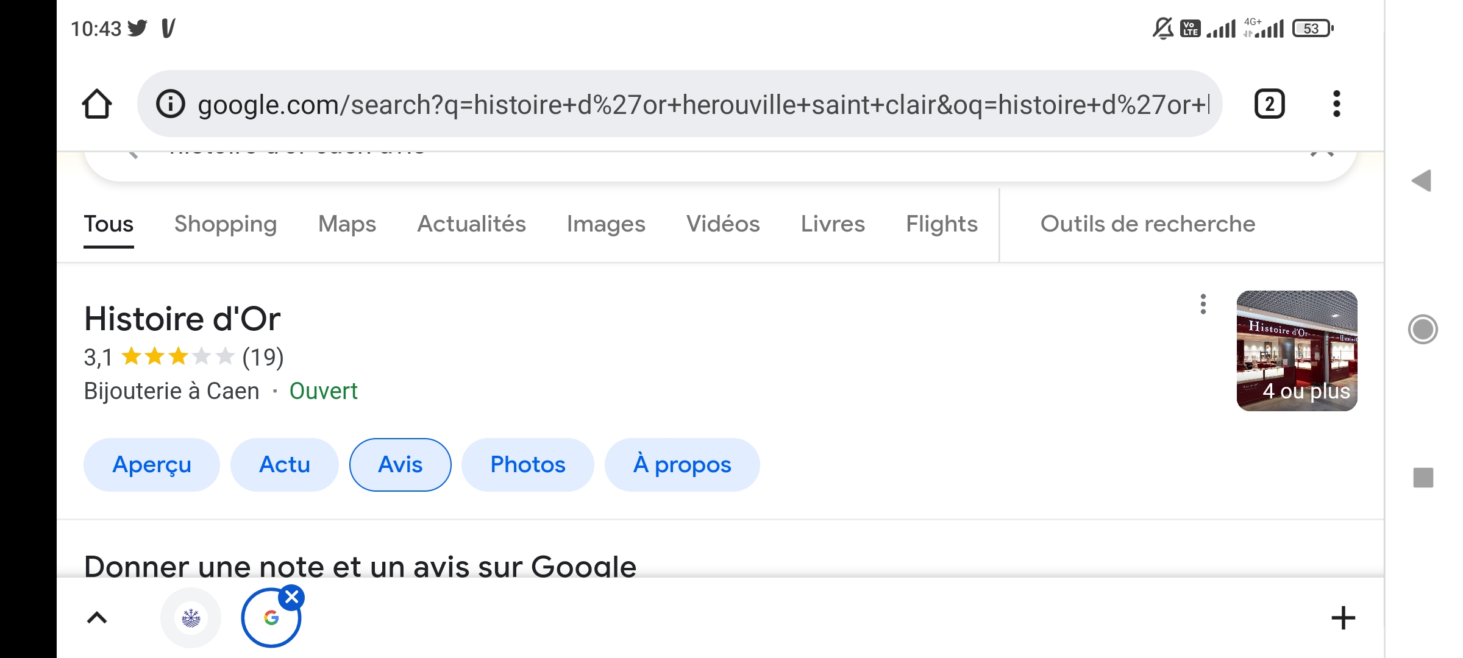The height and width of the screenshot is (658, 1463).
Task: Open Histoire d'Or listing options menu
Action: [x=1203, y=304]
